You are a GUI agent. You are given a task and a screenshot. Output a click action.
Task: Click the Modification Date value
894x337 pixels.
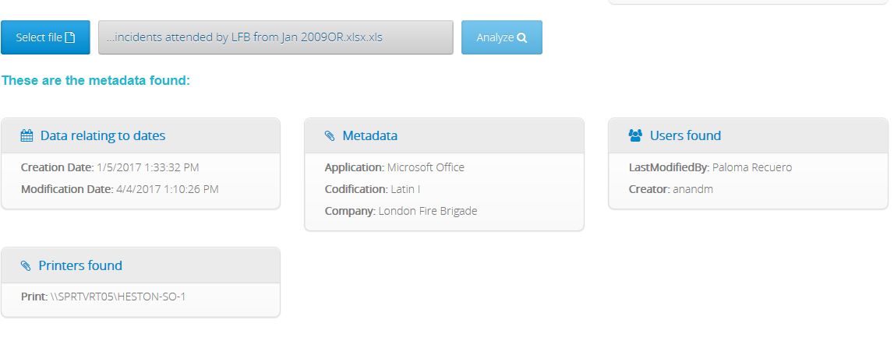[167, 189]
